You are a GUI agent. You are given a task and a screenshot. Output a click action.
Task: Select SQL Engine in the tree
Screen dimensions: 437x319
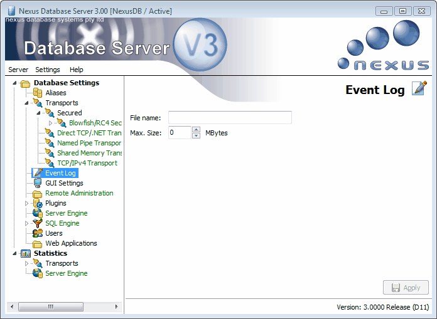point(62,223)
